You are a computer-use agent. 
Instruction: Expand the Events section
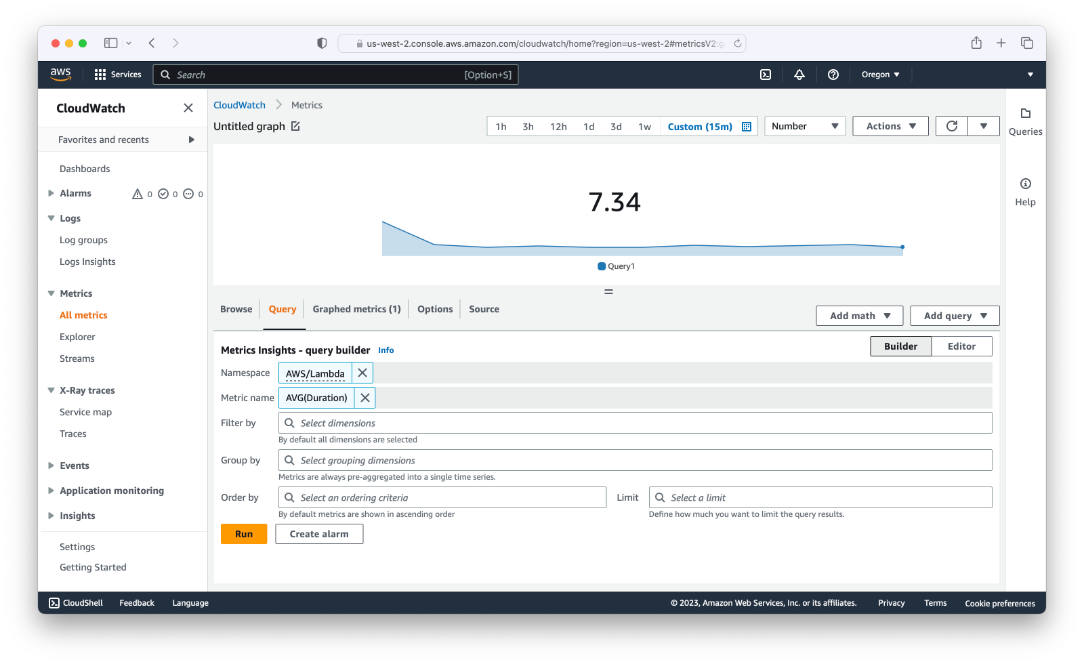coord(51,465)
